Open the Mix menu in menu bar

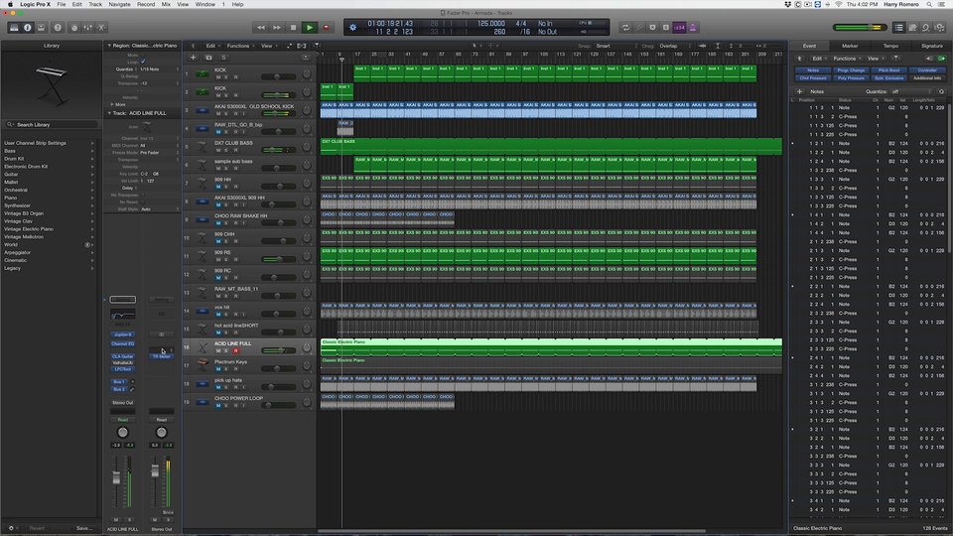[166, 4]
